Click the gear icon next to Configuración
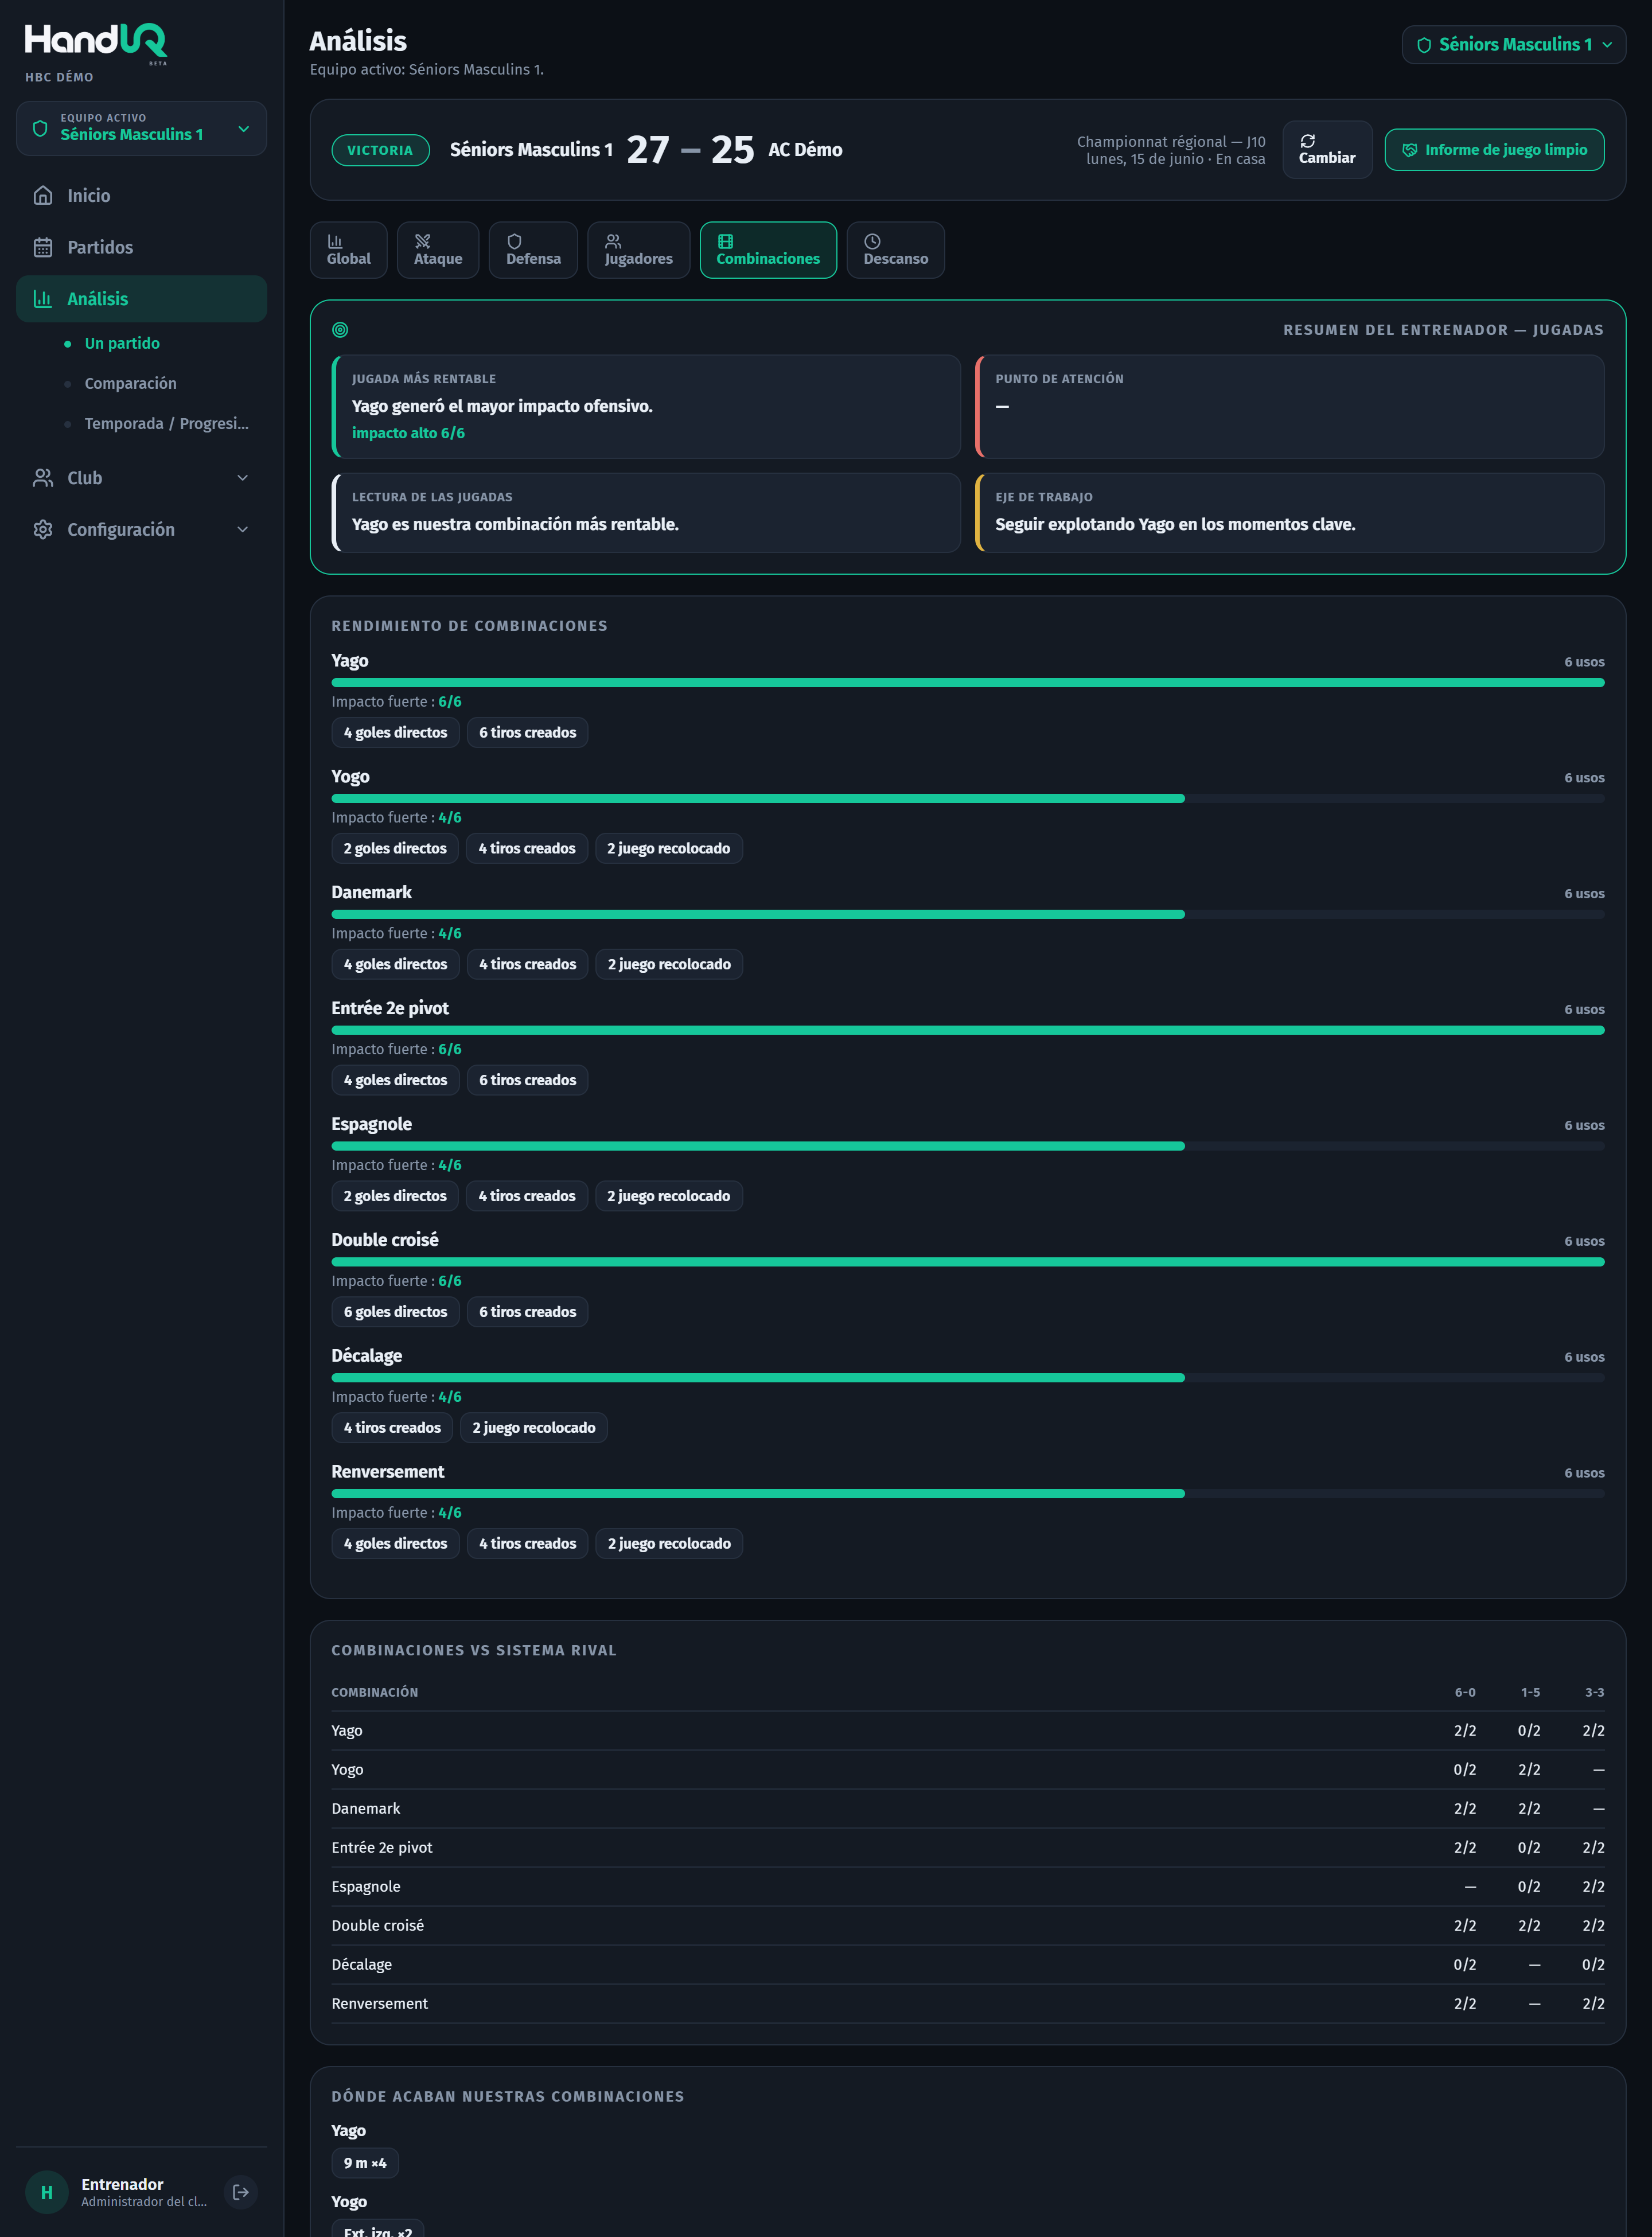The height and width of the screenshot is (2237, 1652). 42,530
